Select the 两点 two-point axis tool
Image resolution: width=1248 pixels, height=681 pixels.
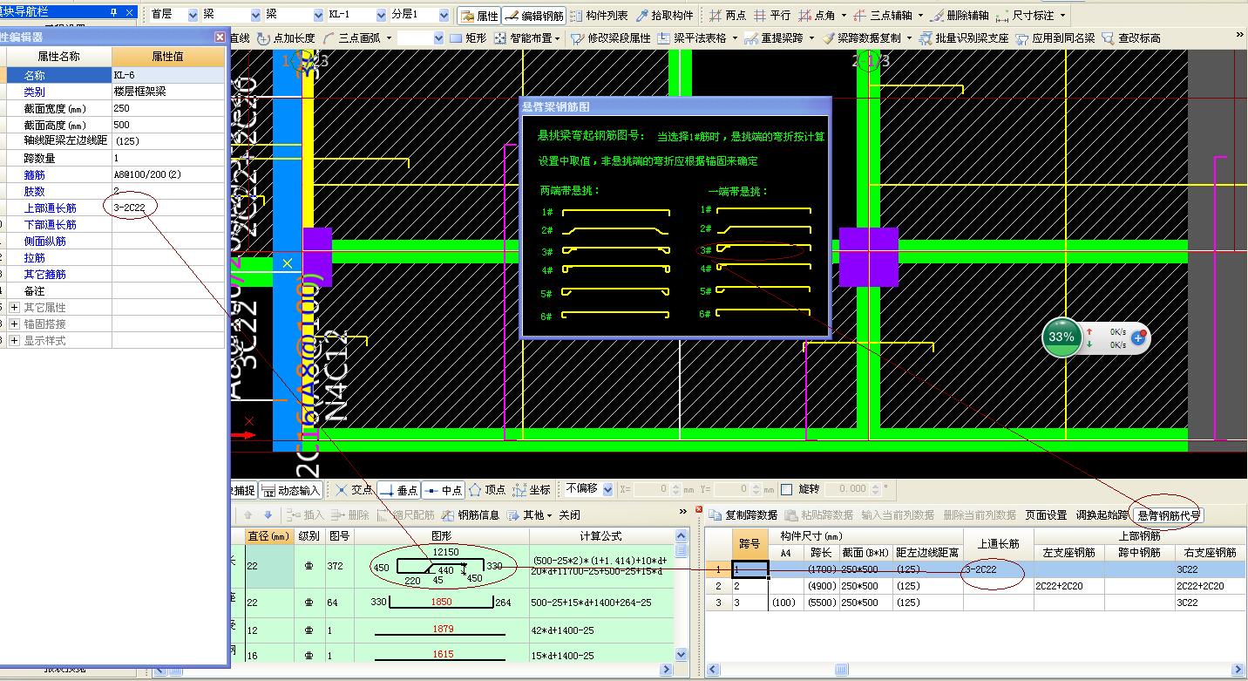[728, 16]
